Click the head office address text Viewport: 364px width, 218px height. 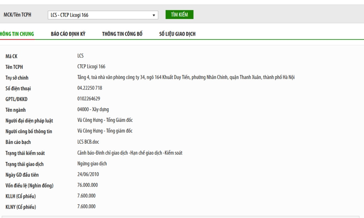click(x=186, y=78)
